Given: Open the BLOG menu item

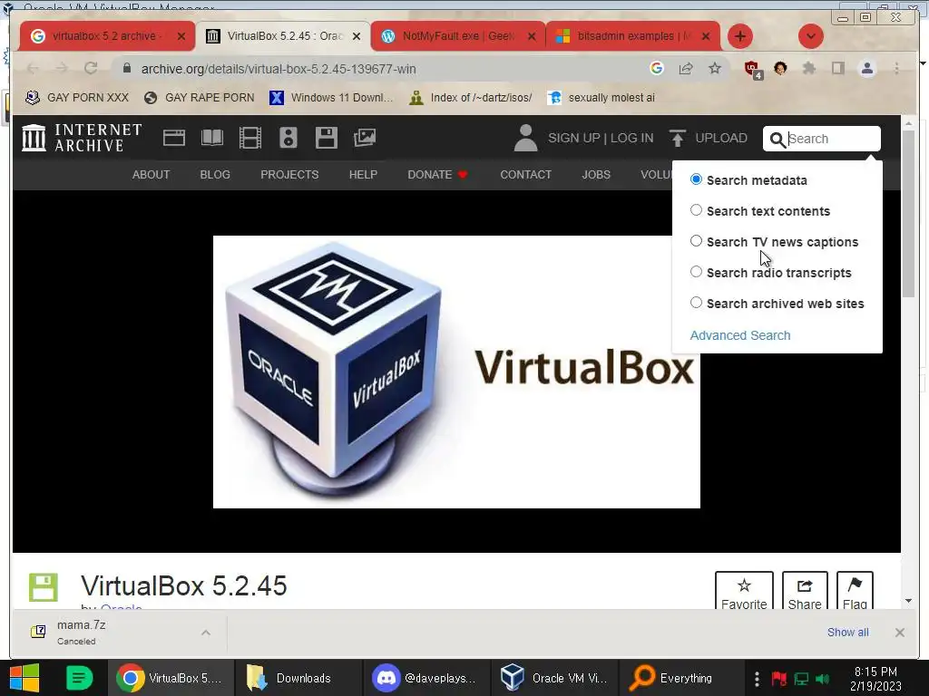Looking at the screenshot, I should pos(215,175).
